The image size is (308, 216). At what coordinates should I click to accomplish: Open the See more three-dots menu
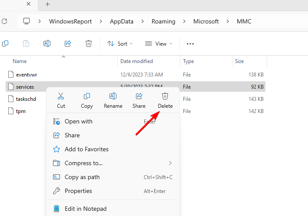(x=190, y=43)
